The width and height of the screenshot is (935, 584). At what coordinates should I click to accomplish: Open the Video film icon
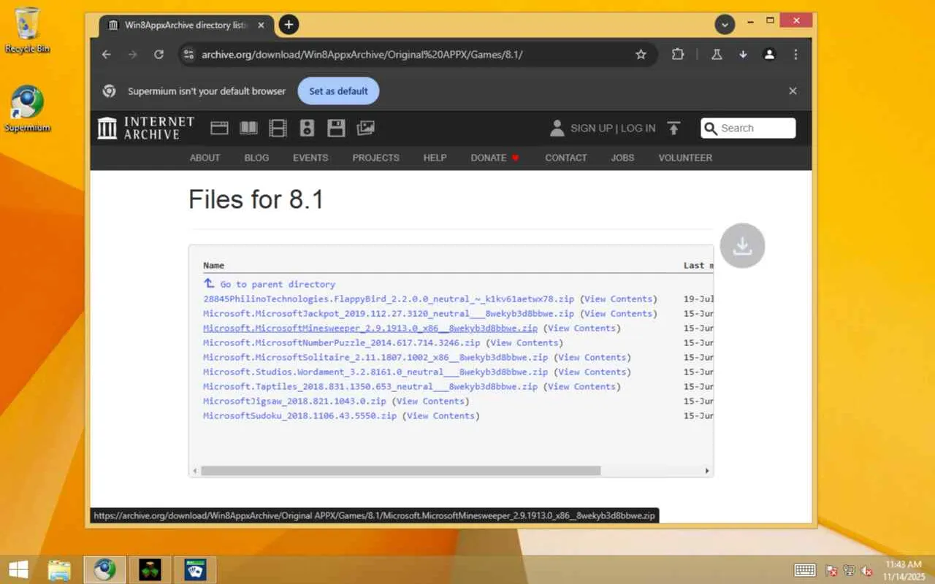coord(278,128)
